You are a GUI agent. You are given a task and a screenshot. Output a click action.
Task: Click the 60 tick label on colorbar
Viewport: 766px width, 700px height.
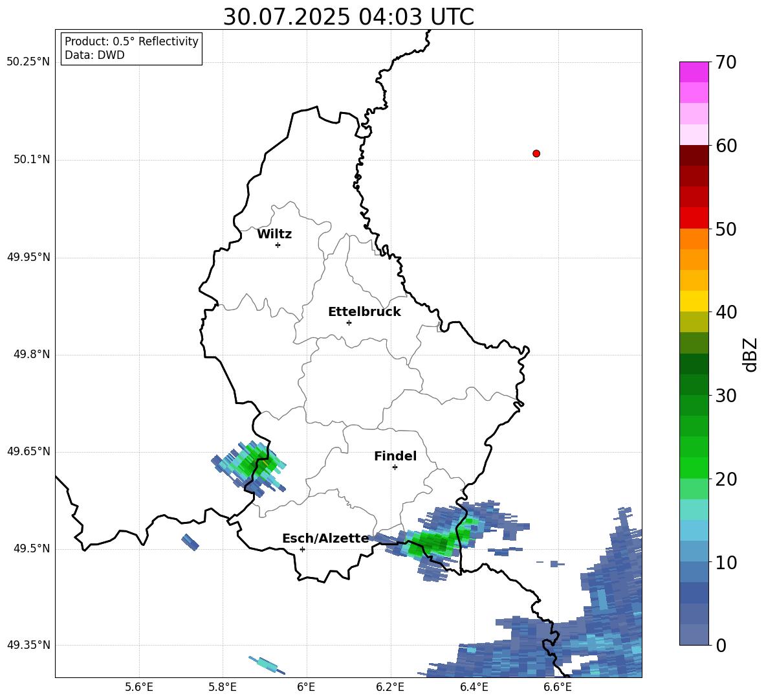click(726, 146)
